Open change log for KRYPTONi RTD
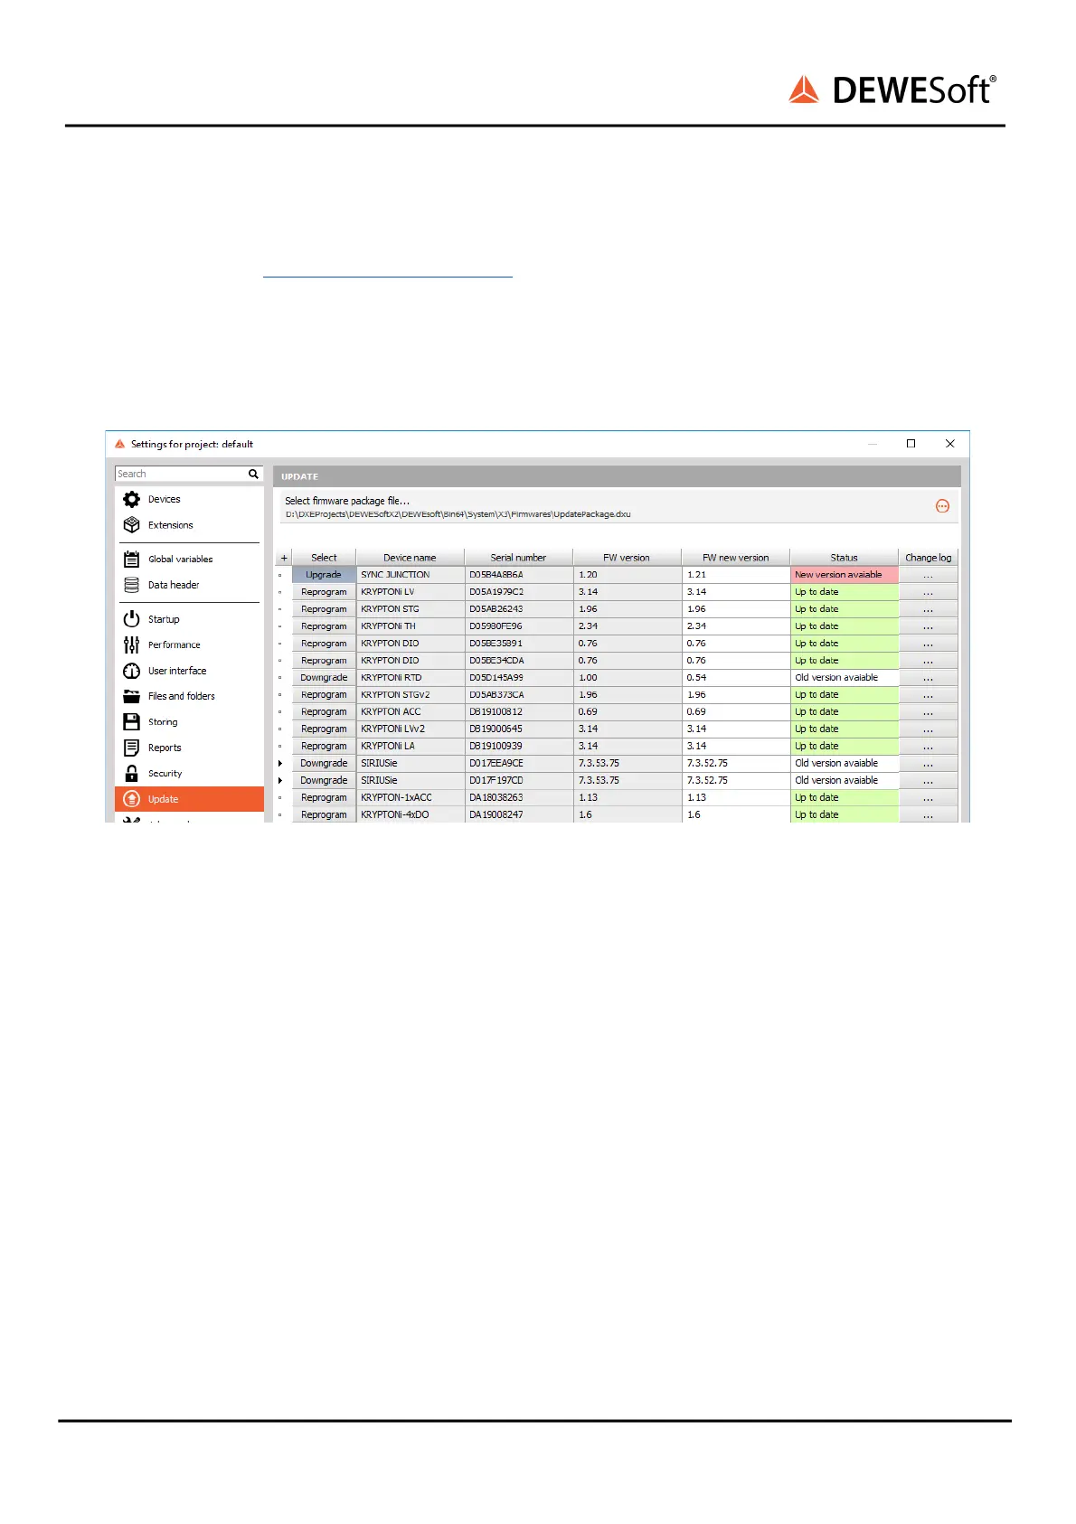This screenshot has height=1524, width=1076. [x=928, y=678]
